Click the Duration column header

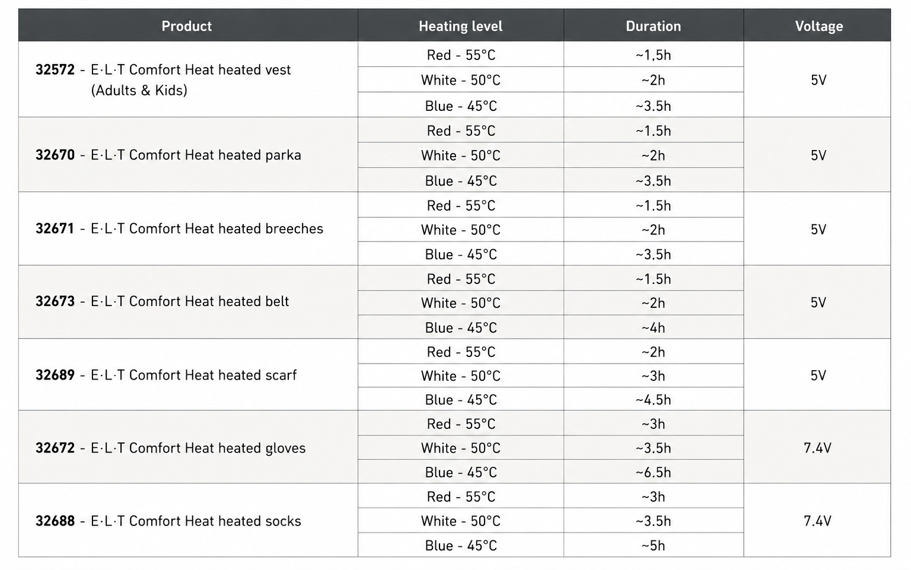pyautogui.click(x=653, y=26)
